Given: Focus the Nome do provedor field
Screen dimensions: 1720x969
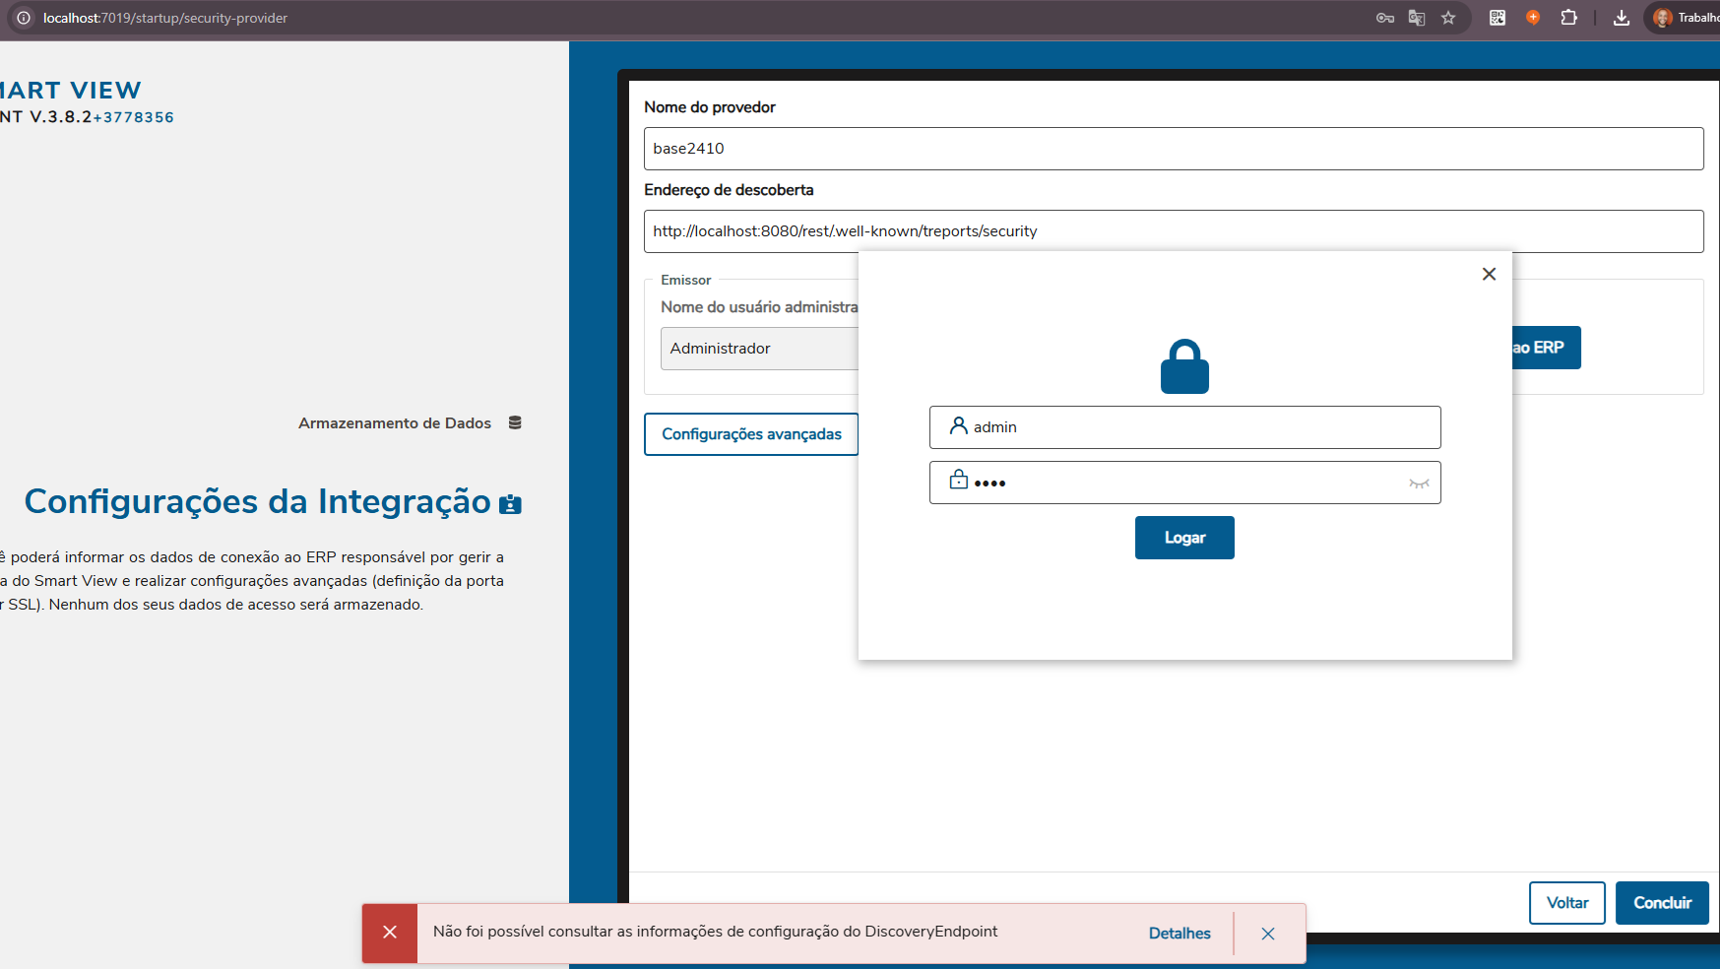Looking at the screenshot, I should 1174,149.
